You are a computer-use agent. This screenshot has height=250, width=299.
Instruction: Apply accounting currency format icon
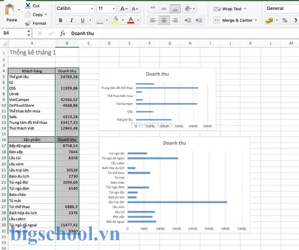tap(269, 20)
